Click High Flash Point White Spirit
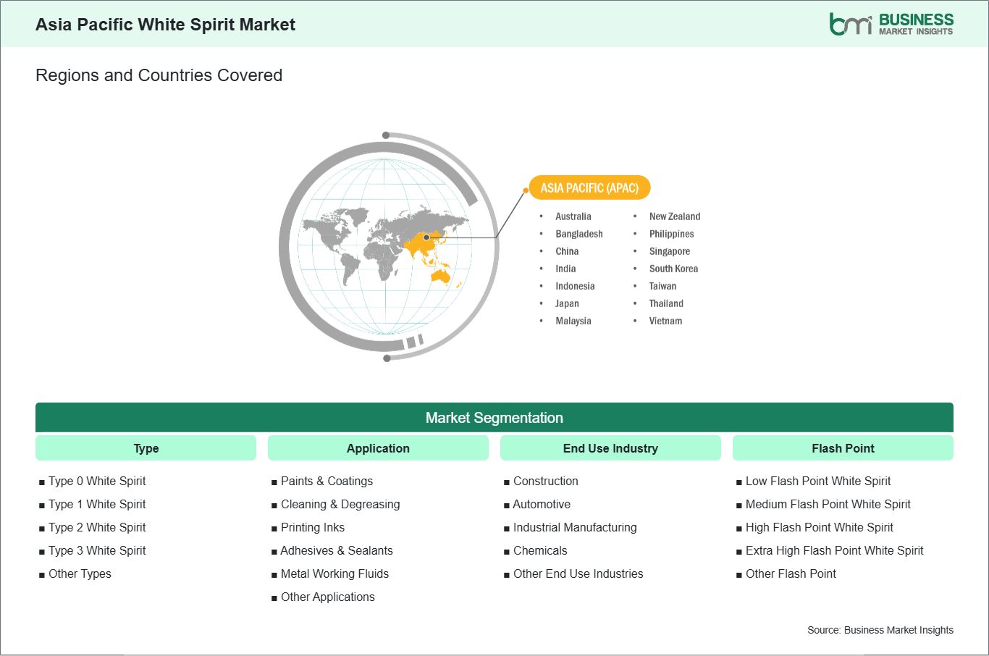Image resolution: width=989 pixels, height=656 pixels. pos(820,527)
